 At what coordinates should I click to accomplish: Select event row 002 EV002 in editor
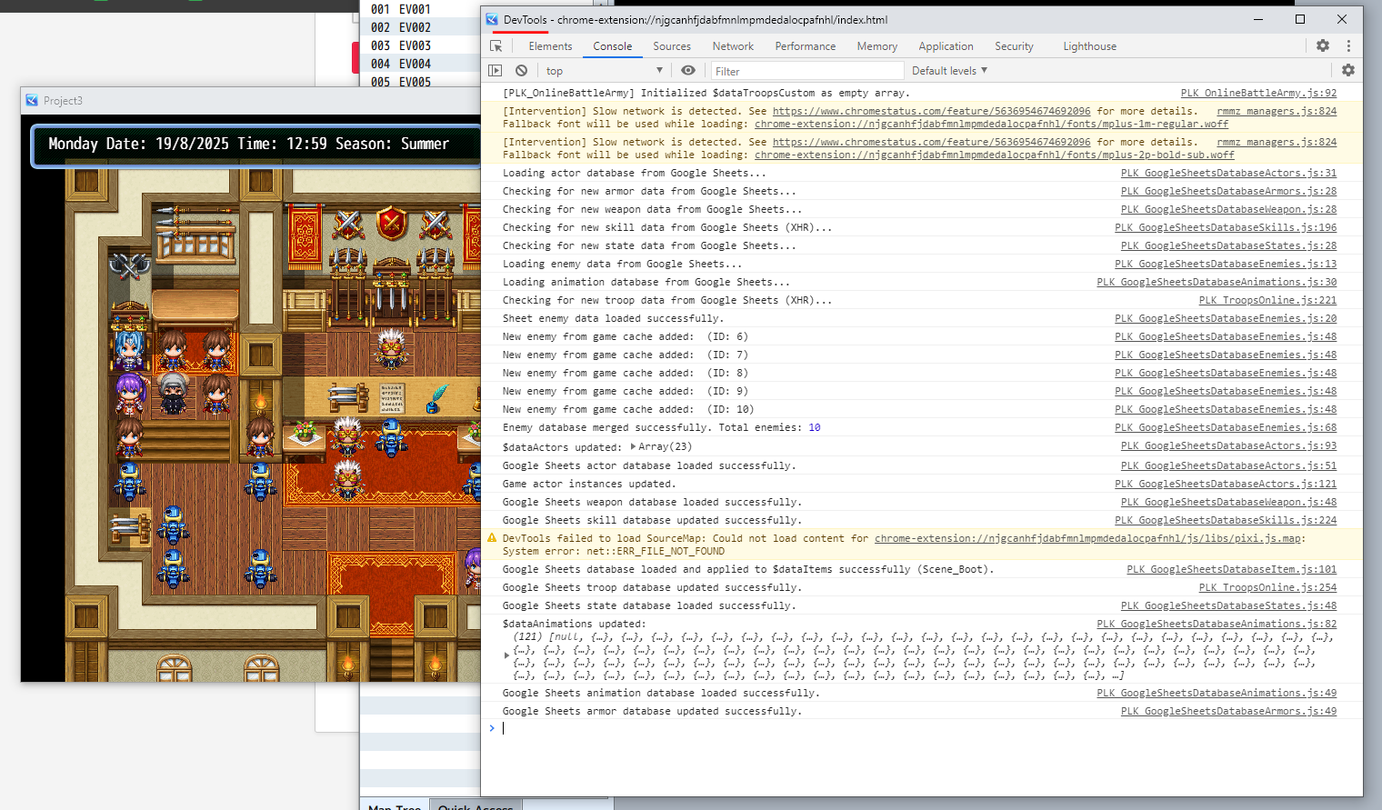pyautogui.click(x=420, y=27)
